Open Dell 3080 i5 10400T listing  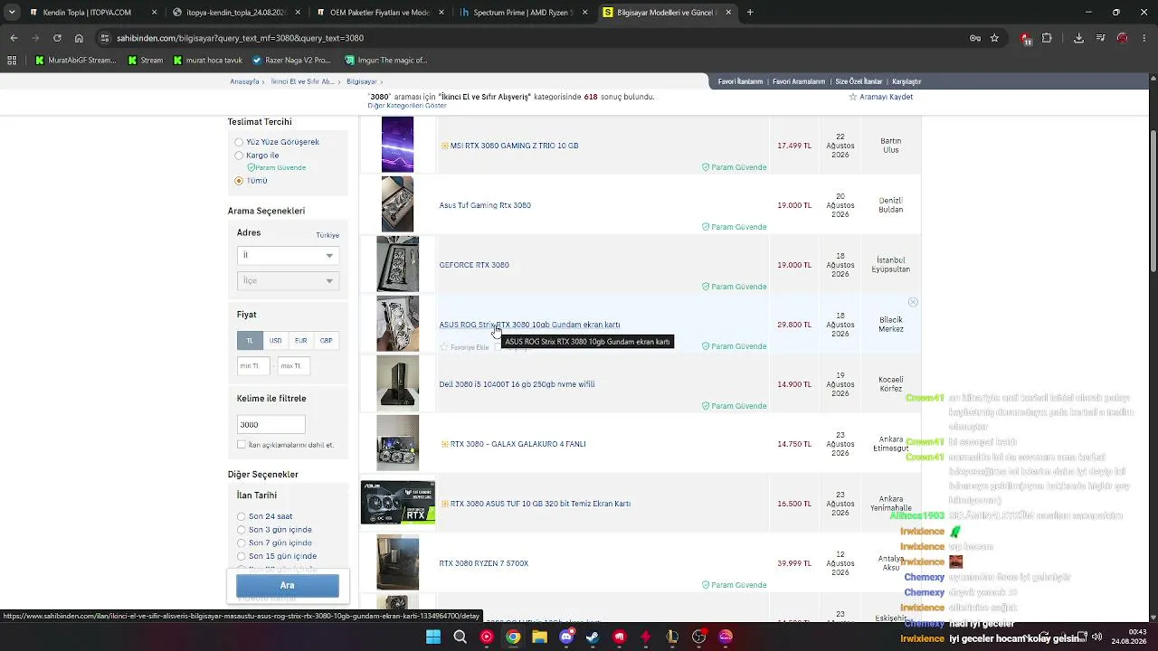click(517, 384)
